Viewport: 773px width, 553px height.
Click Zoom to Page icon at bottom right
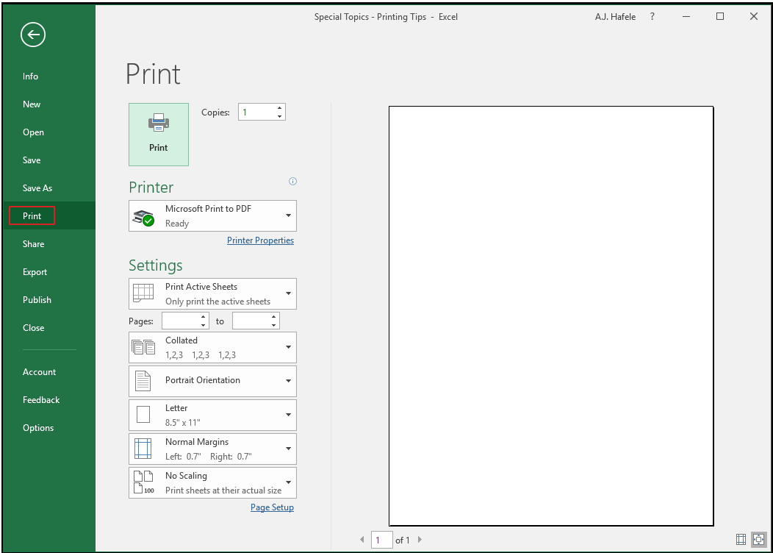[x=759, y=540]
